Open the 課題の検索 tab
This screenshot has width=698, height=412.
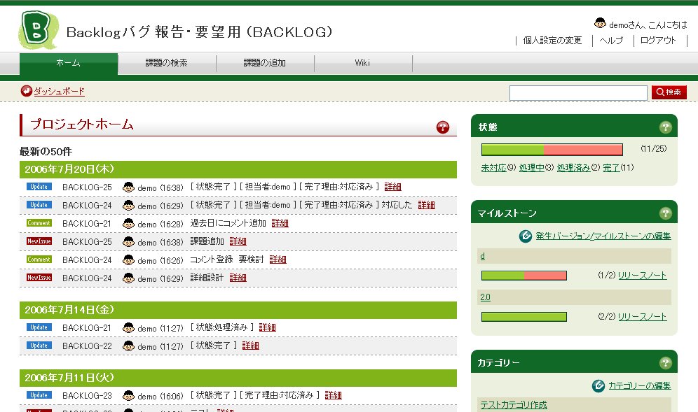(167, 63)
